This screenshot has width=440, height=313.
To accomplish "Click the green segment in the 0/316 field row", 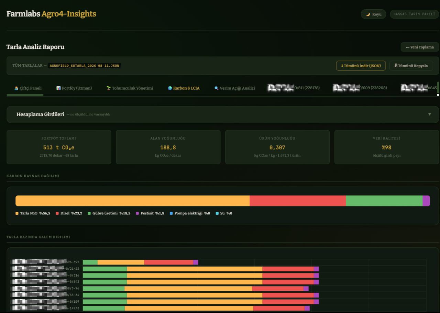I will click(x=105, y=276).
